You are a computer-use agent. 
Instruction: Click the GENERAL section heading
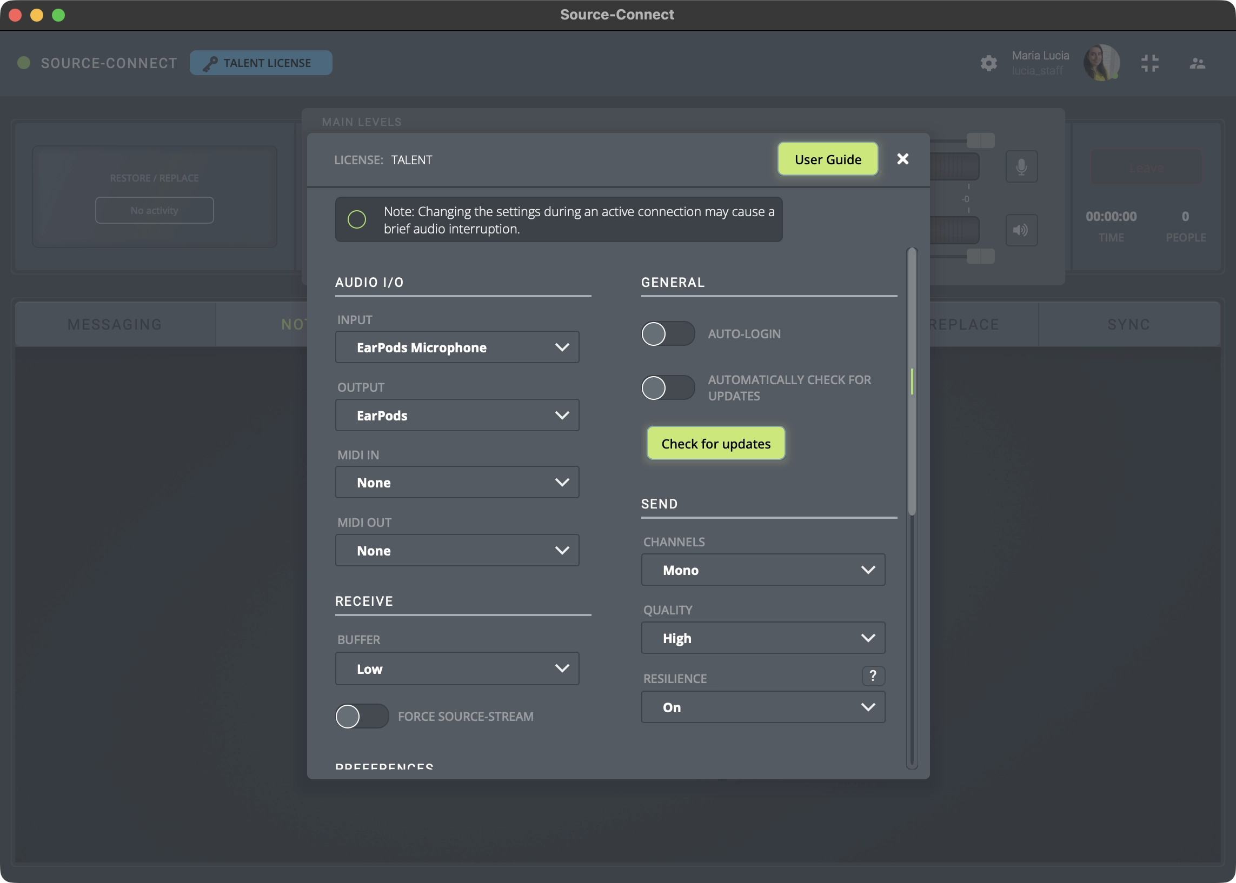pos(673,282)
